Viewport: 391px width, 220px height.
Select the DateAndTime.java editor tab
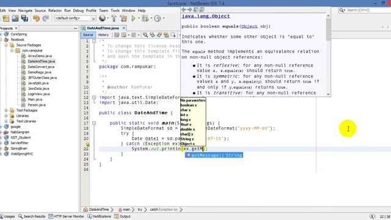pos(103,28)
